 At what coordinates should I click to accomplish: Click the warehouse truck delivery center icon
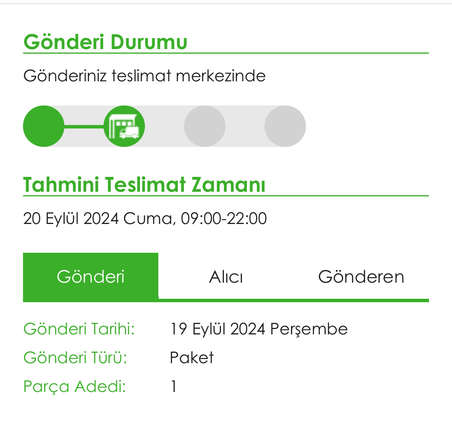pyautogui.click(x=124, y=126)
